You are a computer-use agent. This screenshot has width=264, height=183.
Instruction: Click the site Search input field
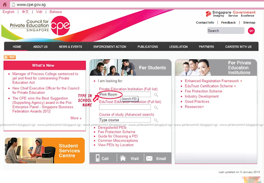tap(226, 30)
